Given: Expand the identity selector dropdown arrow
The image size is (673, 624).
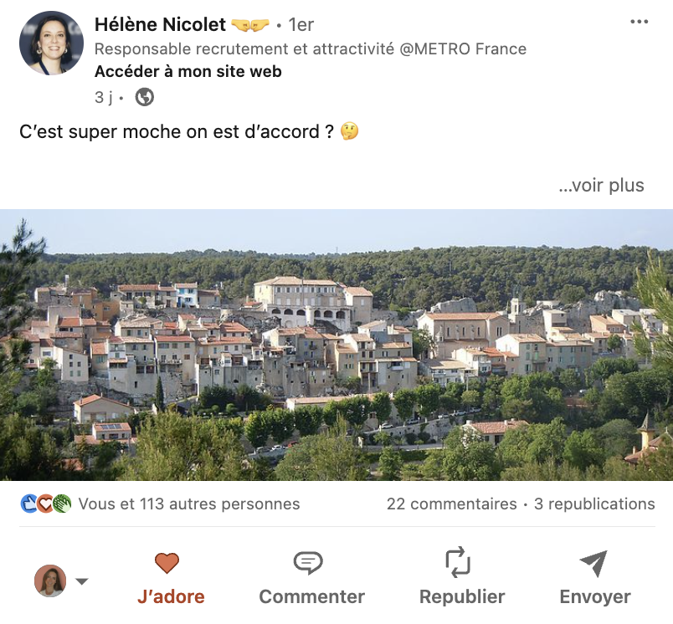Looking at the screenshot, I should (81, 581).
